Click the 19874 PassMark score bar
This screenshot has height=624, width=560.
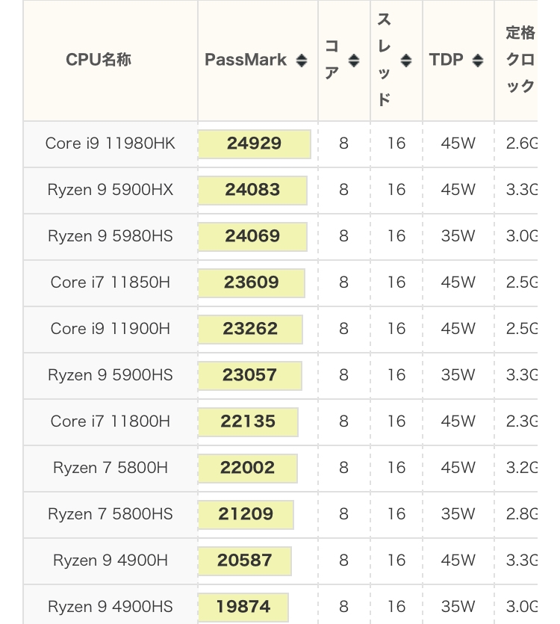243,607
